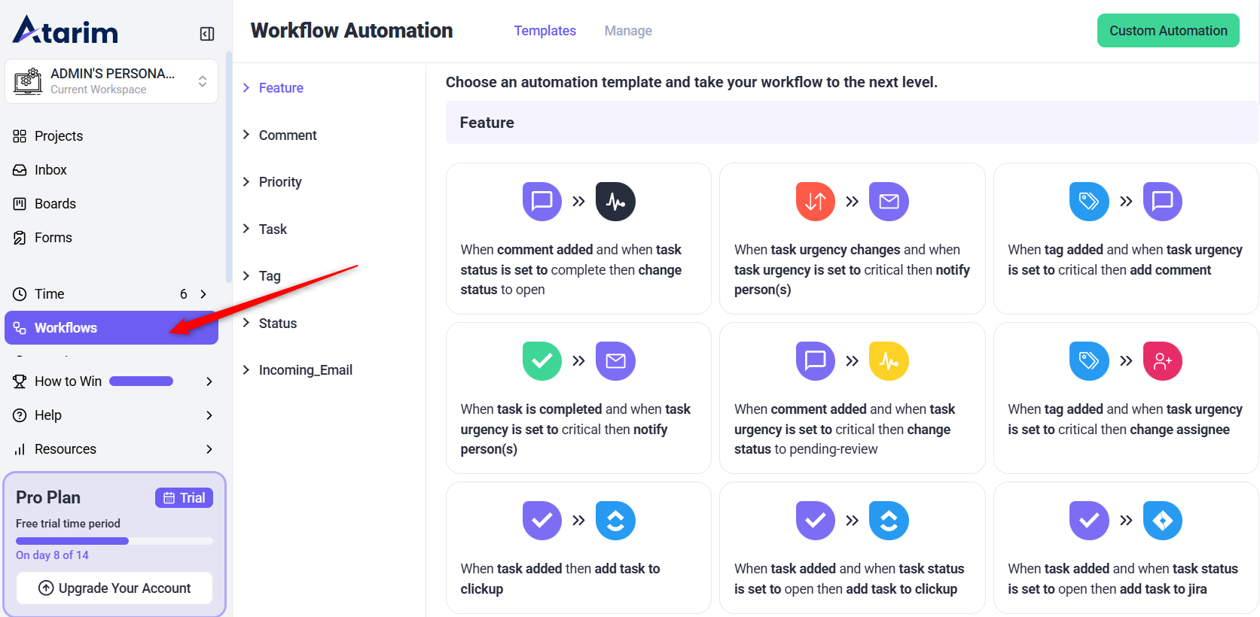Click Upgrade Your Account button
The image size is (1260, 617).
[x=114, y=588]
